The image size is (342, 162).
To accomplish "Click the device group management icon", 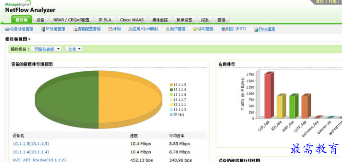I will coord(7,29).
